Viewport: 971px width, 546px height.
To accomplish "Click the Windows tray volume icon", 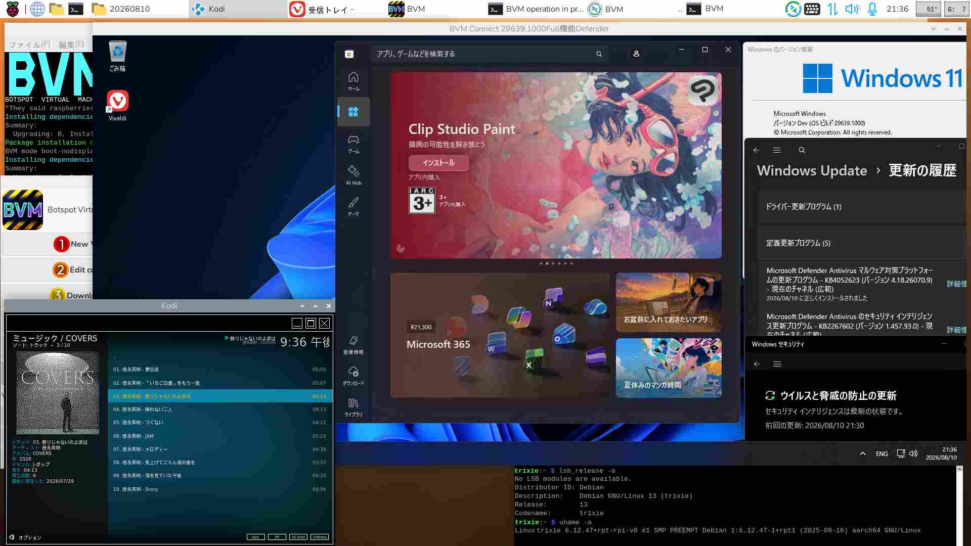I will coord(913,453).
